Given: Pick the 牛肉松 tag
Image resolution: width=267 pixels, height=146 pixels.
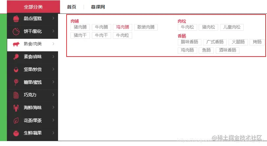Looking at the screenshot, I should tap(187, 27).
